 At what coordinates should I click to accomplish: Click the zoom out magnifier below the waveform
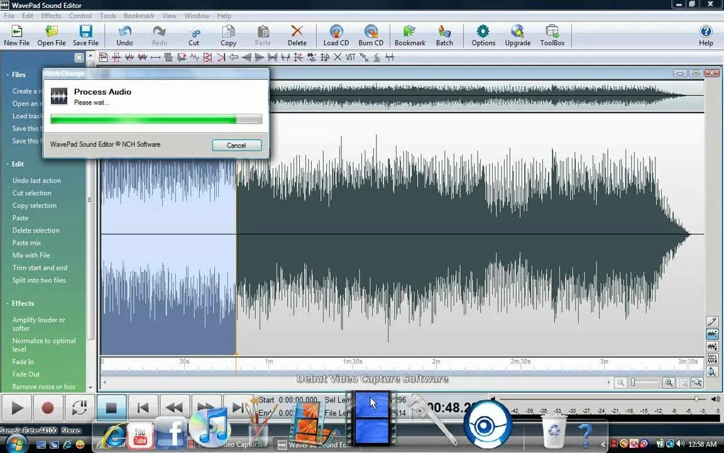coord(620,383)
